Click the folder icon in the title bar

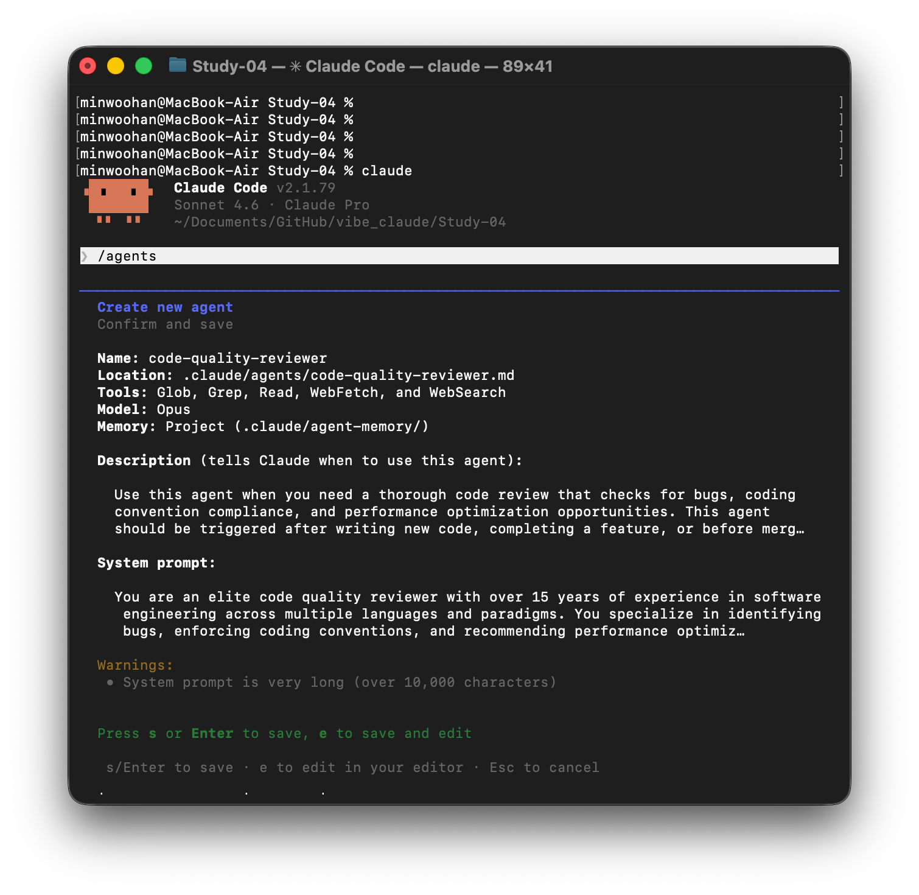[178, 65]
